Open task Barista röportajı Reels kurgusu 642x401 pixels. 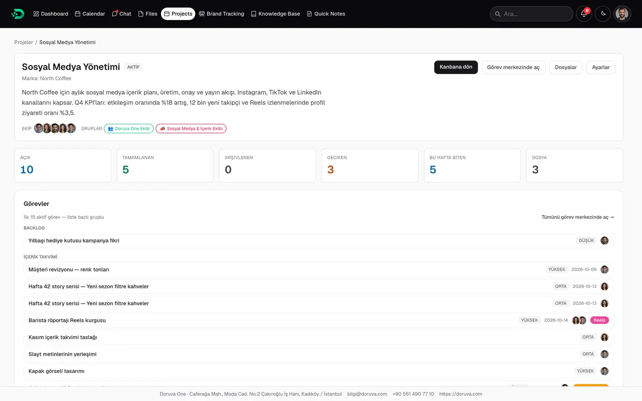[x=318, y=320]
